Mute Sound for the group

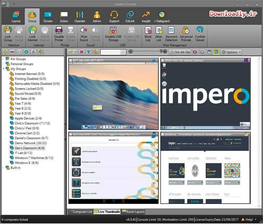(x=84, y=34)
